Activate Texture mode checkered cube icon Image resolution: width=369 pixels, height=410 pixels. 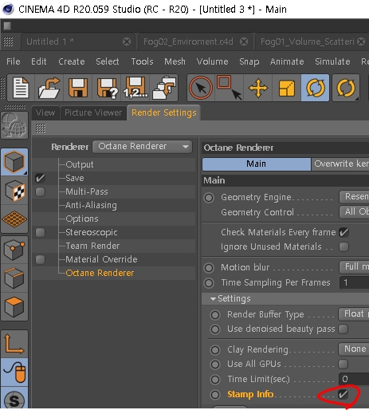click(x=14, y=191)
